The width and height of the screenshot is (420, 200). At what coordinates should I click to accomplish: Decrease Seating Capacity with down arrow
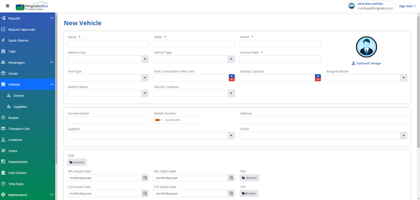coord(318,80)
